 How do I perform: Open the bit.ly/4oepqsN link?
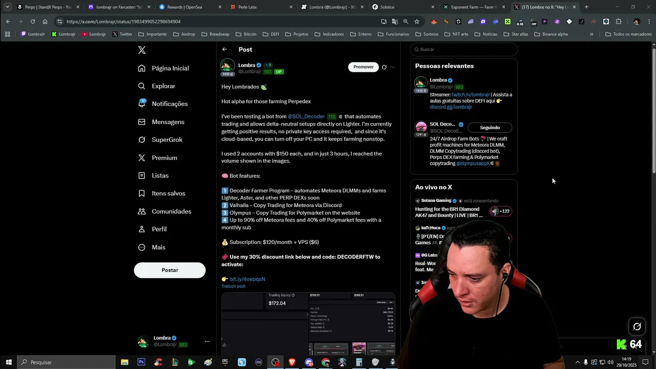point(247,279)
